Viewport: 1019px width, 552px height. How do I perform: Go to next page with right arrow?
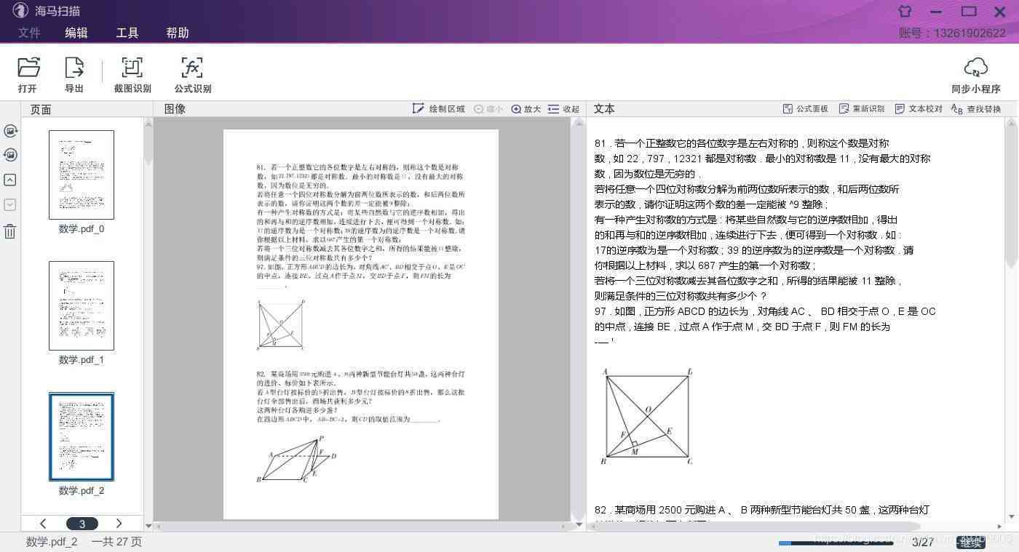click(119, 524)
